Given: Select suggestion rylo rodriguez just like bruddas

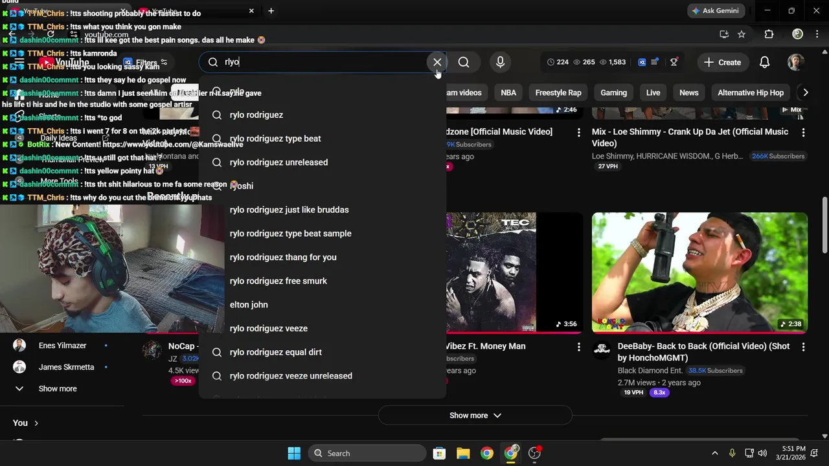Looking at the screenshot, I should [x=323, y=210].
